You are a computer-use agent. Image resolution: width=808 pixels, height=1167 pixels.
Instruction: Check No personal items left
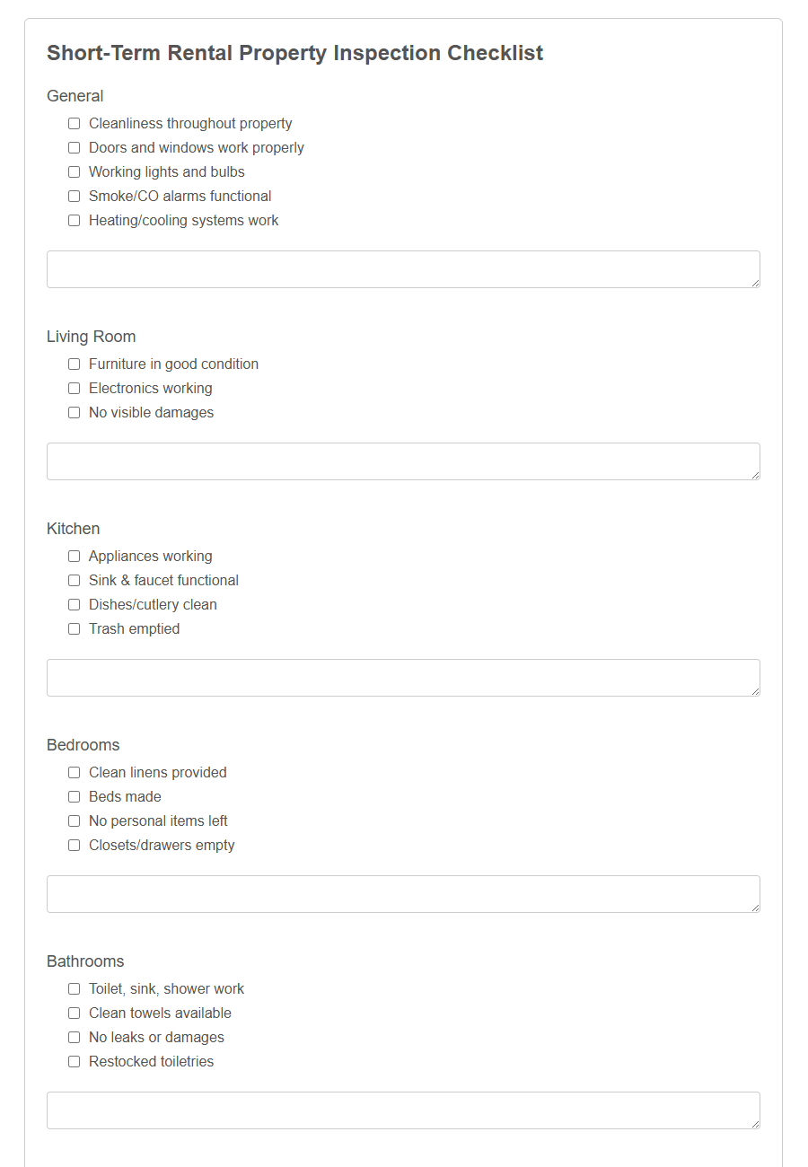click(x=74, y=820)
